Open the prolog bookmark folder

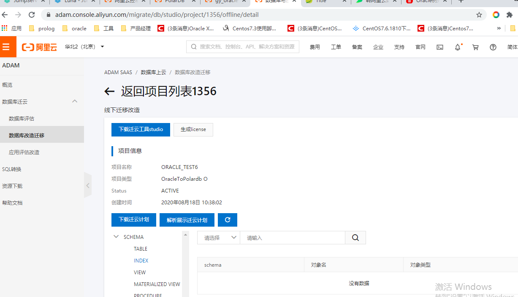pos(42,29)
